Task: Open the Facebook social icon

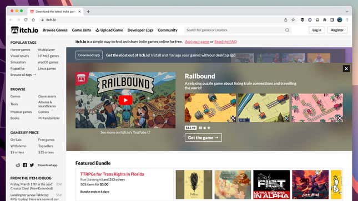Action: coord(25,165)
